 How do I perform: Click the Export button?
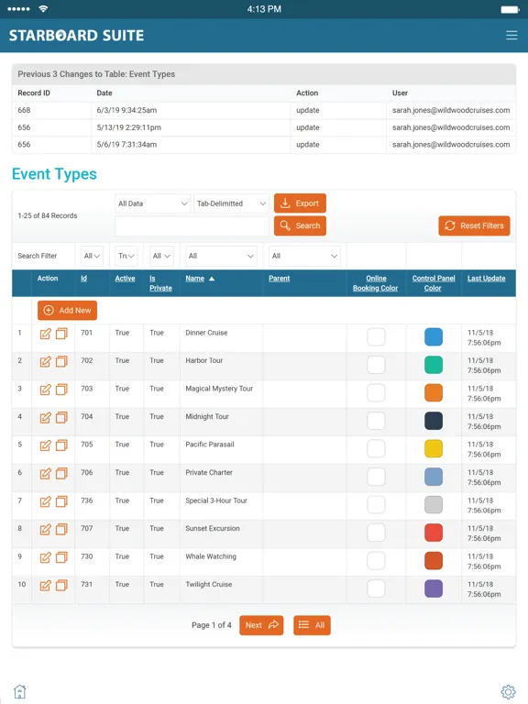tap(300, 203)
